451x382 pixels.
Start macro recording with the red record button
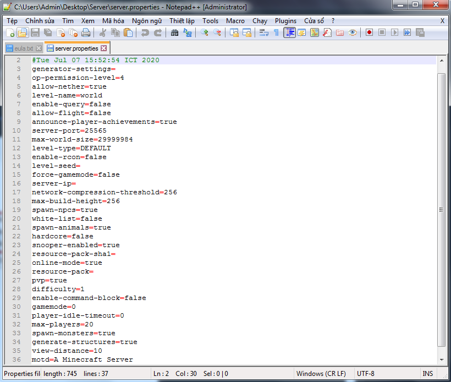tap(369, 33)
